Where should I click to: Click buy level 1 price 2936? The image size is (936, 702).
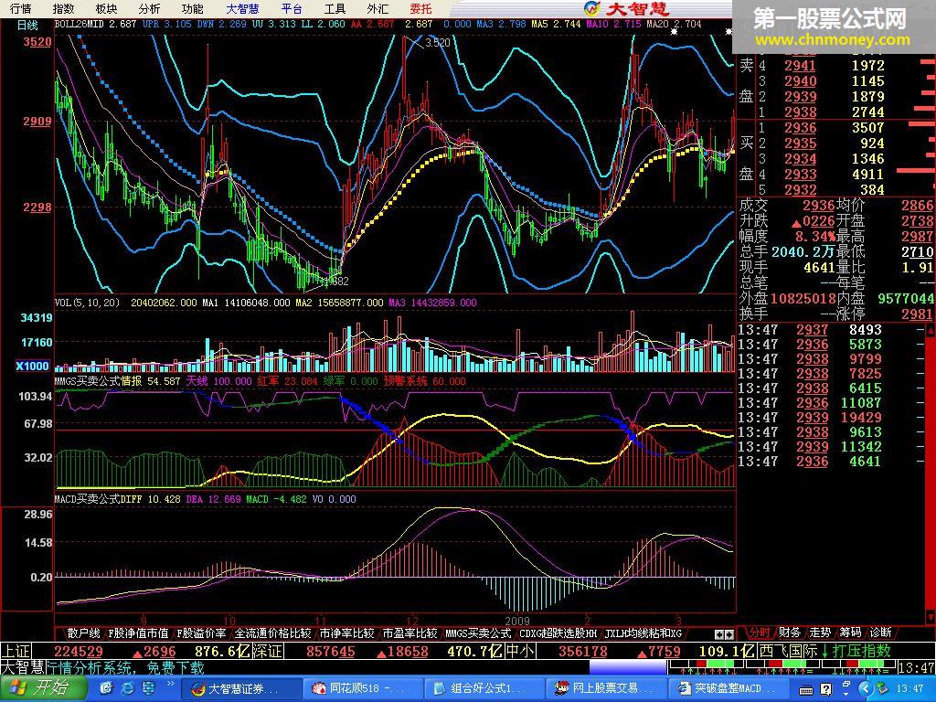800,127
